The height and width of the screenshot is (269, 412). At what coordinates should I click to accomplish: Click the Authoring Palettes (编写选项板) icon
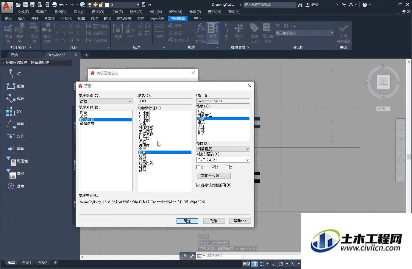[x=213, y=33]
